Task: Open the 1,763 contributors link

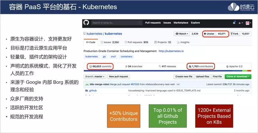Action: pos(201,66)
